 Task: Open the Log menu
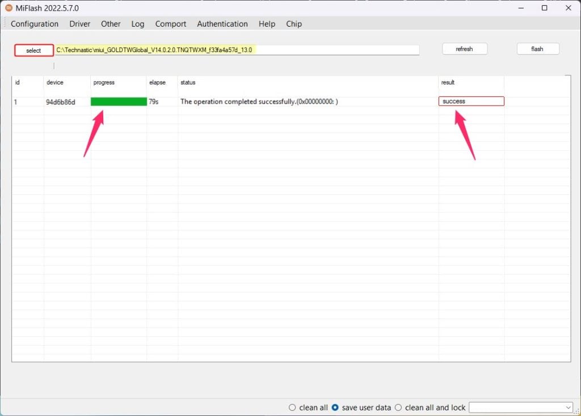click(x=137, y=24)
